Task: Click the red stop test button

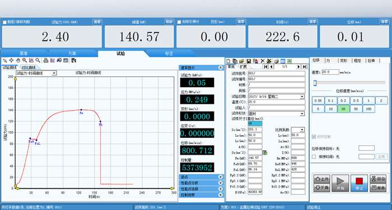Action: coord(359,183)
